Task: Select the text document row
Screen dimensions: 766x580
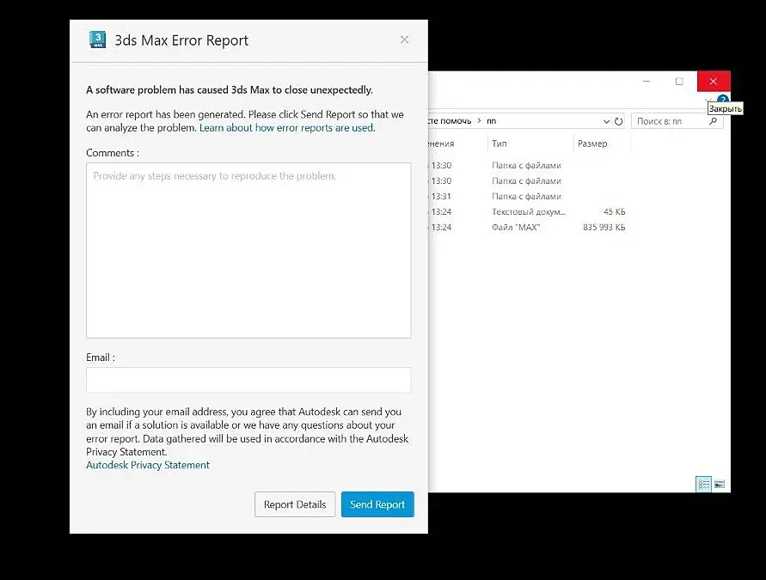Action: pos(528,212)
